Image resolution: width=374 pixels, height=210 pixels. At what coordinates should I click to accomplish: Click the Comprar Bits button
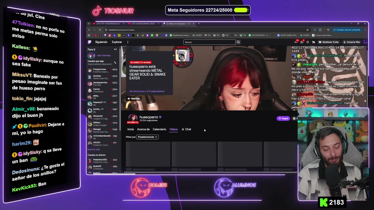point(352,42)
